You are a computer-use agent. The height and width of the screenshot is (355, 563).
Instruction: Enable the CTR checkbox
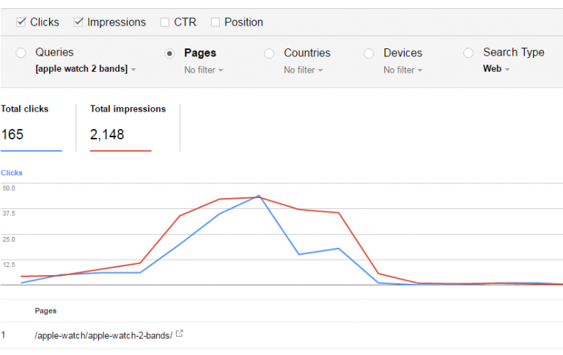click(164, 22)
